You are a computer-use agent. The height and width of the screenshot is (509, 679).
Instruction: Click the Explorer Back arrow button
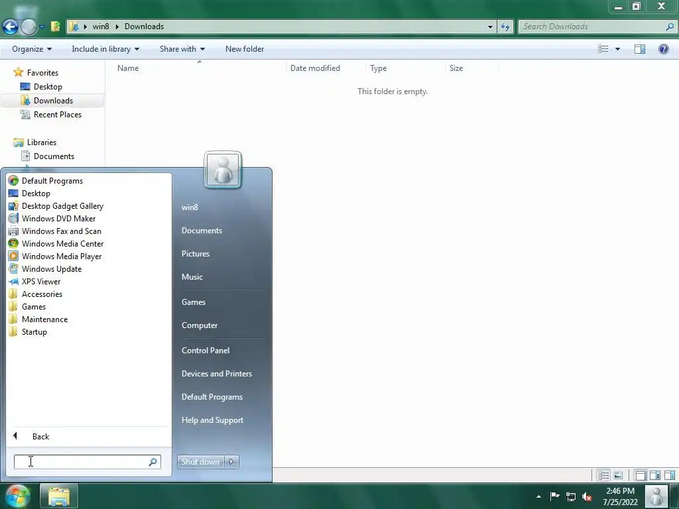point(11,27)
